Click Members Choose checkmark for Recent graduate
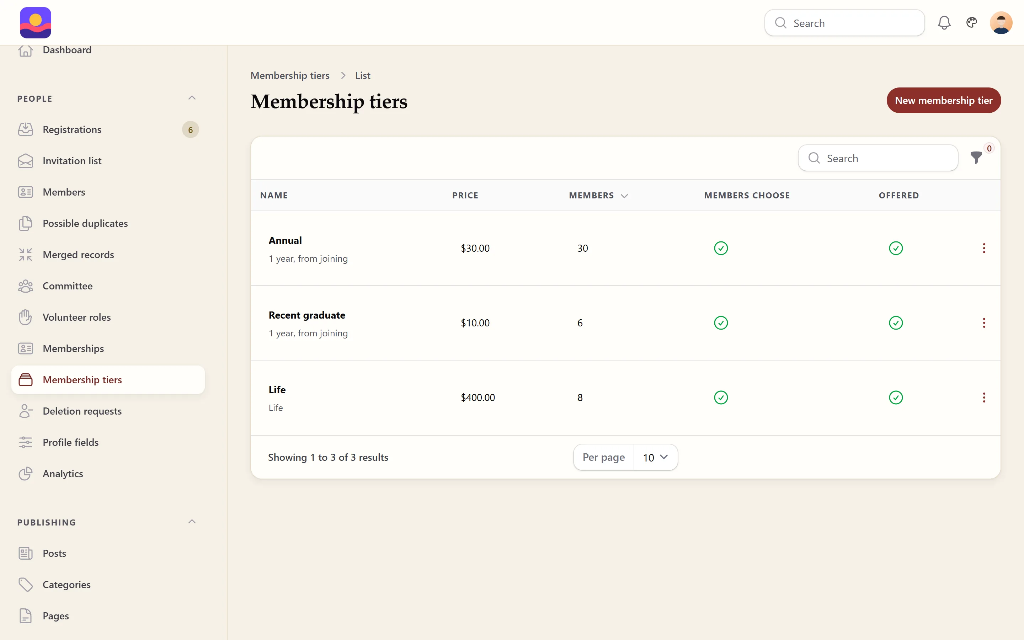 coord(721,323)
